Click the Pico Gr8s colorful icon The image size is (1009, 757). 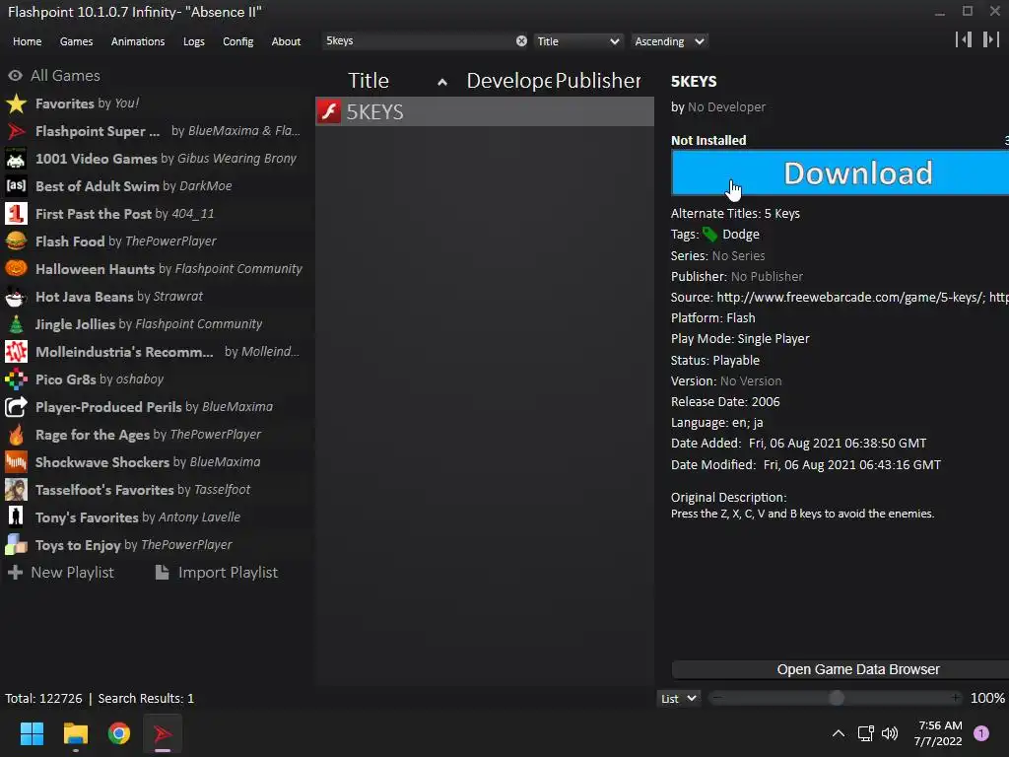point(16,379)
